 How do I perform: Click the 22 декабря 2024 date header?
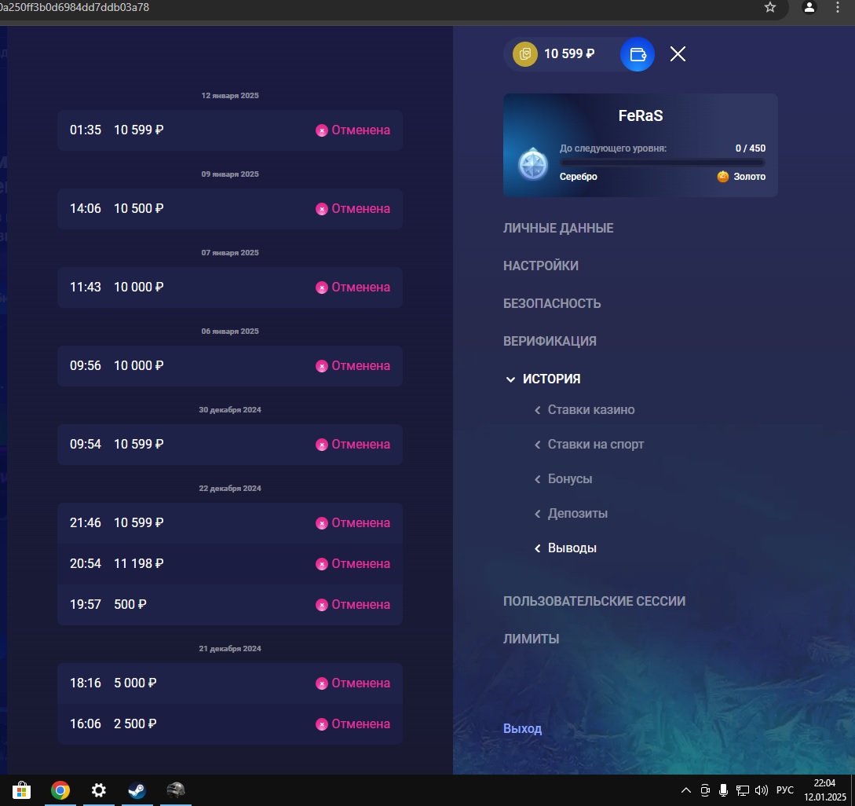[230, 489]
